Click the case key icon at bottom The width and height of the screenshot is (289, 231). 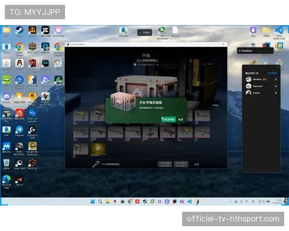[x=96, y=164]
